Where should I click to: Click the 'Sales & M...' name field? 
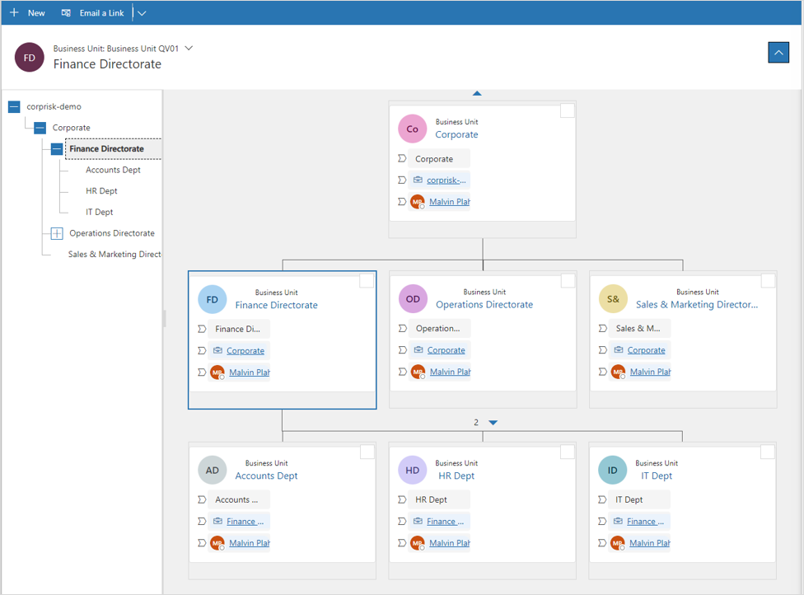639,328
